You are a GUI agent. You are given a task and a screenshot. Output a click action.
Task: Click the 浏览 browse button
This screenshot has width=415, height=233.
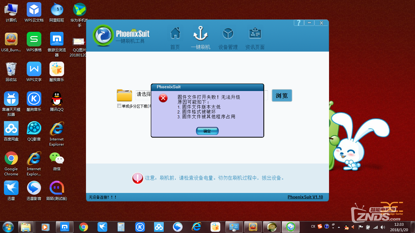click(282, 96)
